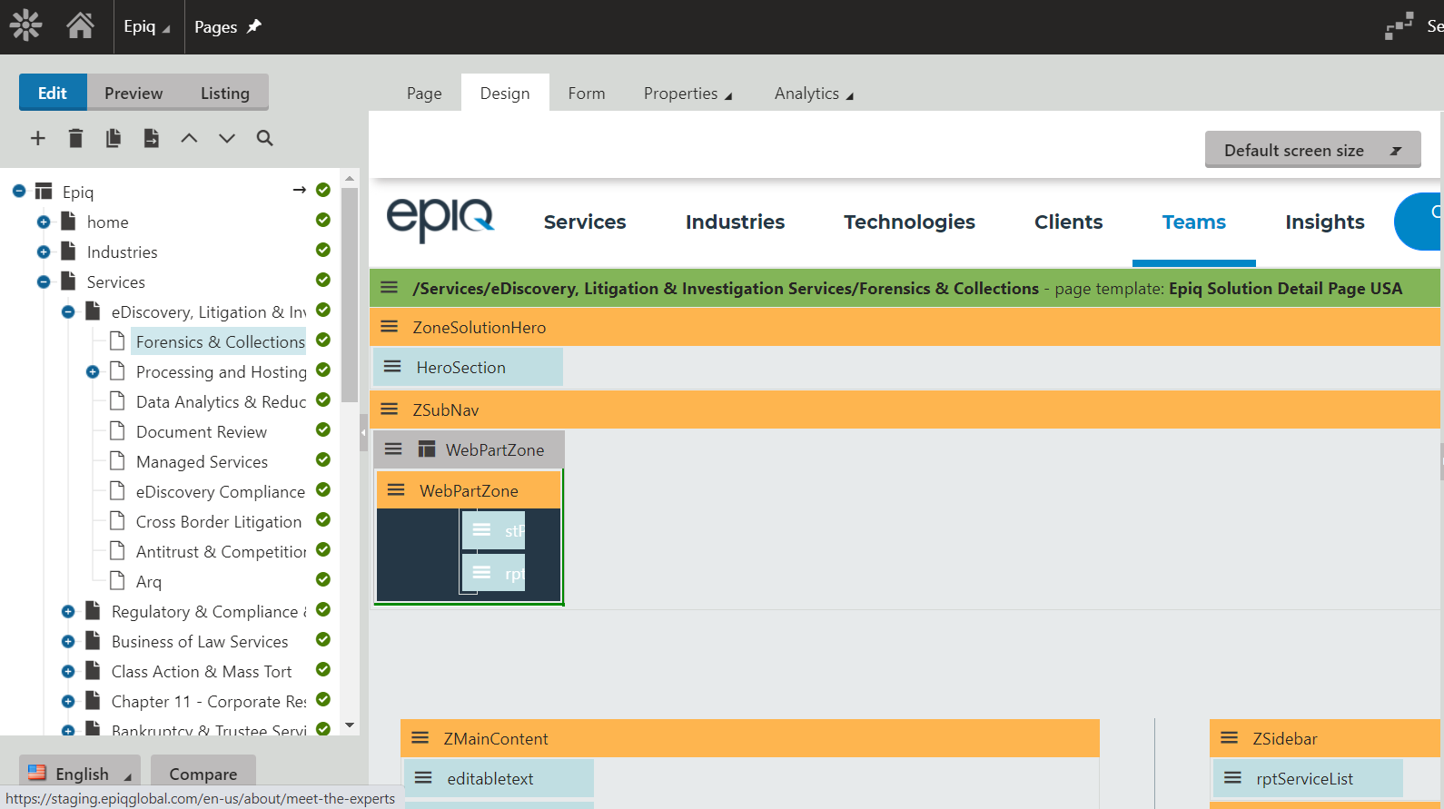Open the Form tab
1444x809 pixels.
tap(587, 94)
